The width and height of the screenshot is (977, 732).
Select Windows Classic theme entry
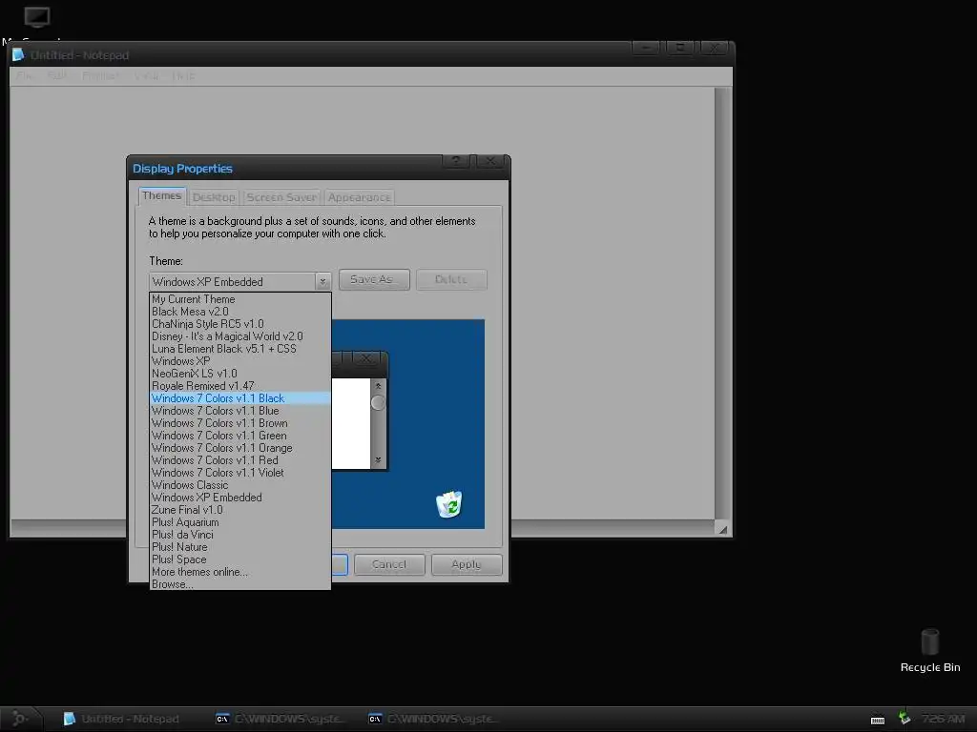point(239,485)
